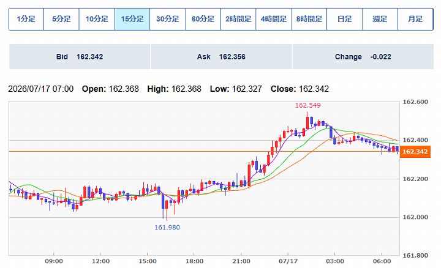
Task: Select the 日足 daily chart tab
Action: click(x=344, y=19)
